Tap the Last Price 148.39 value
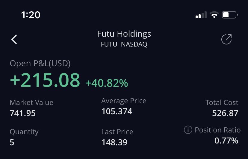The image size is (248, 159). click(114, 142)
